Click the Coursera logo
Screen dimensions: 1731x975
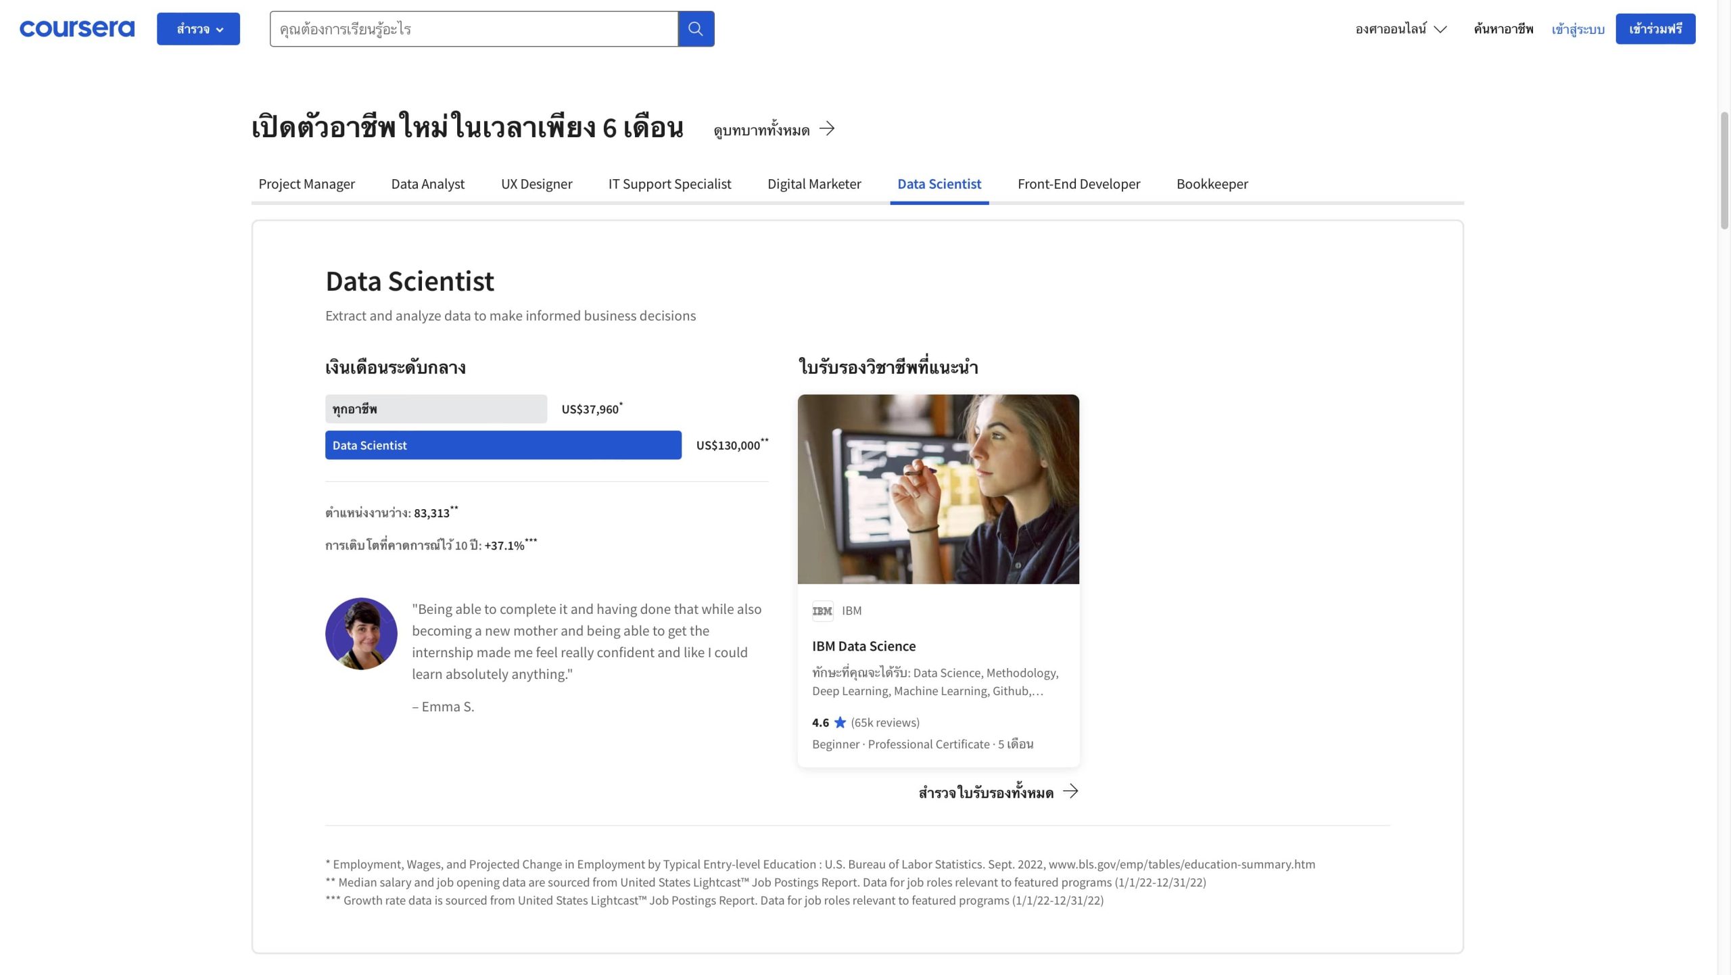point(77,28)
